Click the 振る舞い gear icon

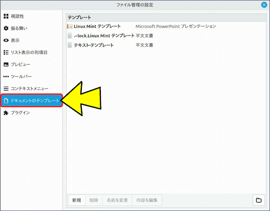[x=6, y=28]
